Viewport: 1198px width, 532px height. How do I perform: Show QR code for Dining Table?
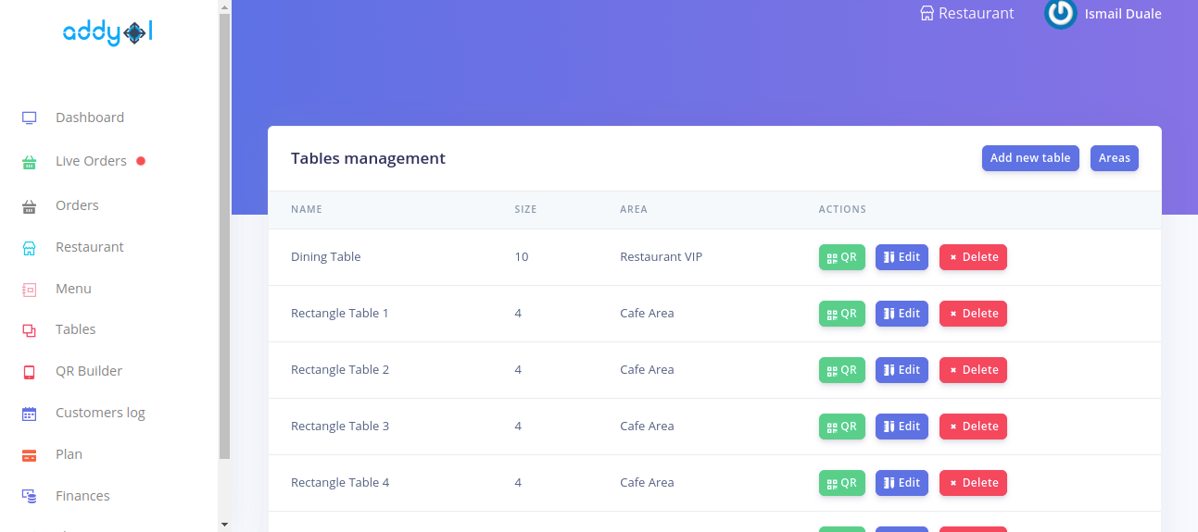coord(841,257)
